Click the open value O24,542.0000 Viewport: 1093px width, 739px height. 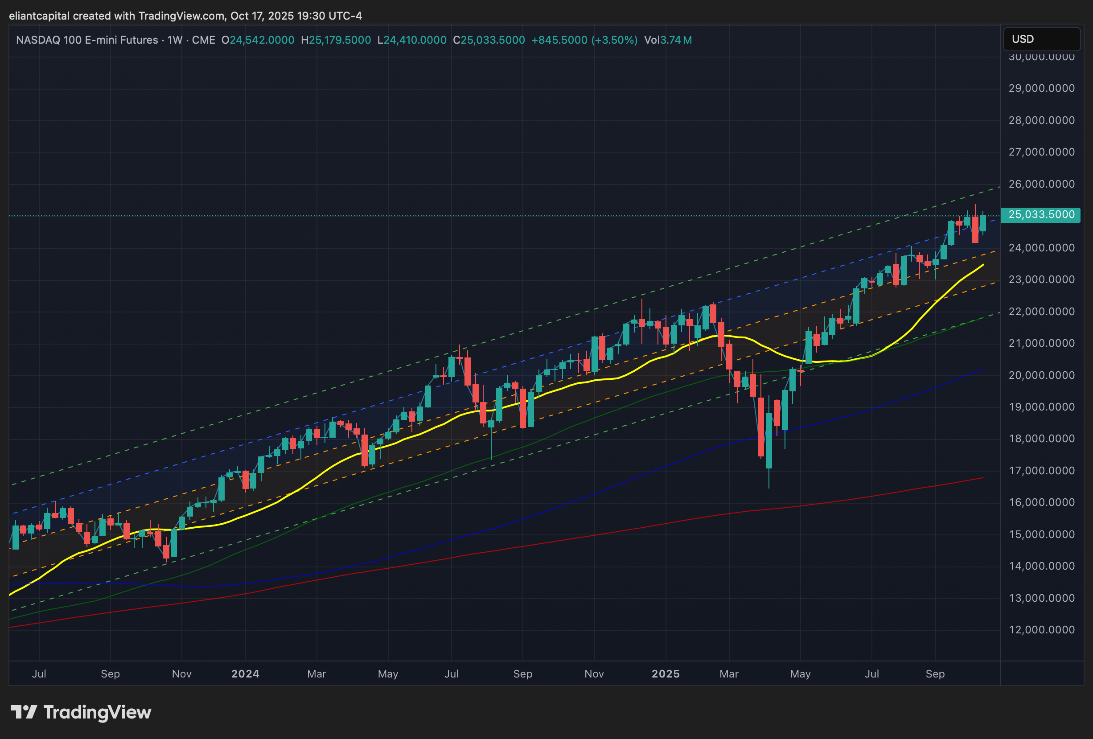[258, 40]
